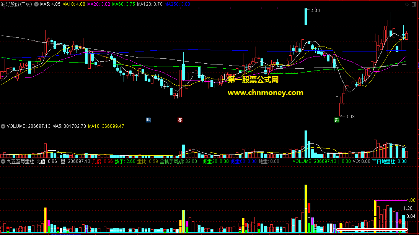Image resolution: width=419 pixels, height=235 pixels.
Task: Click the diamond marker icon at top right
Action: (407, 4)
